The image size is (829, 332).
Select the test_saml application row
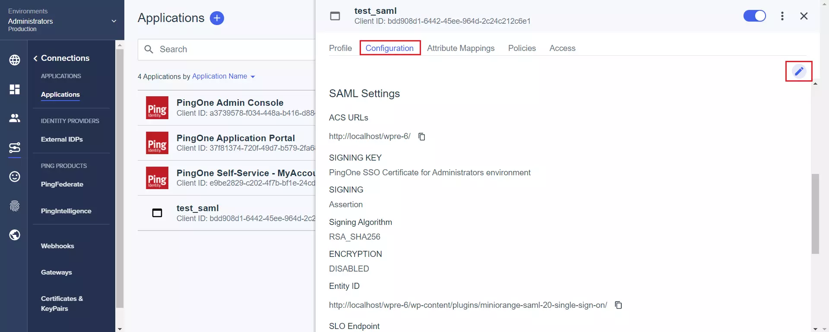pyautogui.click(x=227, y=213)
